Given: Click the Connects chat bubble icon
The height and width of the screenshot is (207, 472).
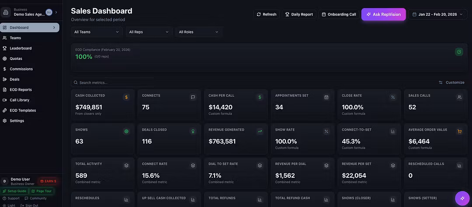Looking at the screenshot, I should 193,97.
